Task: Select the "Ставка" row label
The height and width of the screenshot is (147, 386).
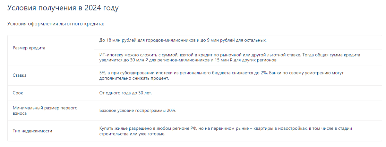Action: (20, 75)
